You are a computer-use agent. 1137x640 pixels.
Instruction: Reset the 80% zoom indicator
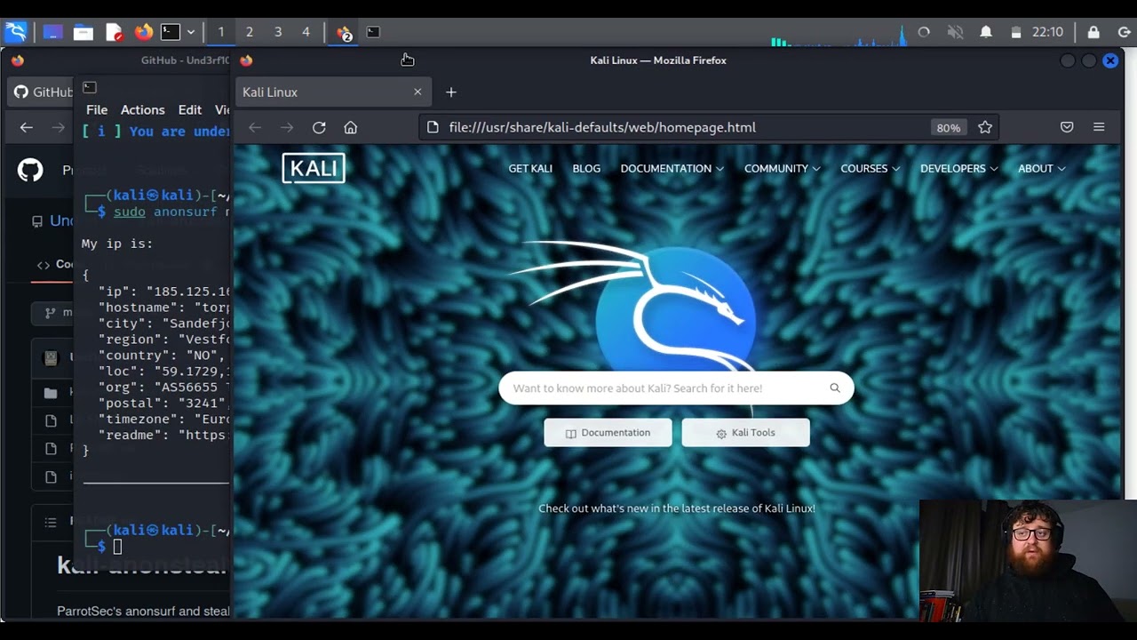coord(948,128)
